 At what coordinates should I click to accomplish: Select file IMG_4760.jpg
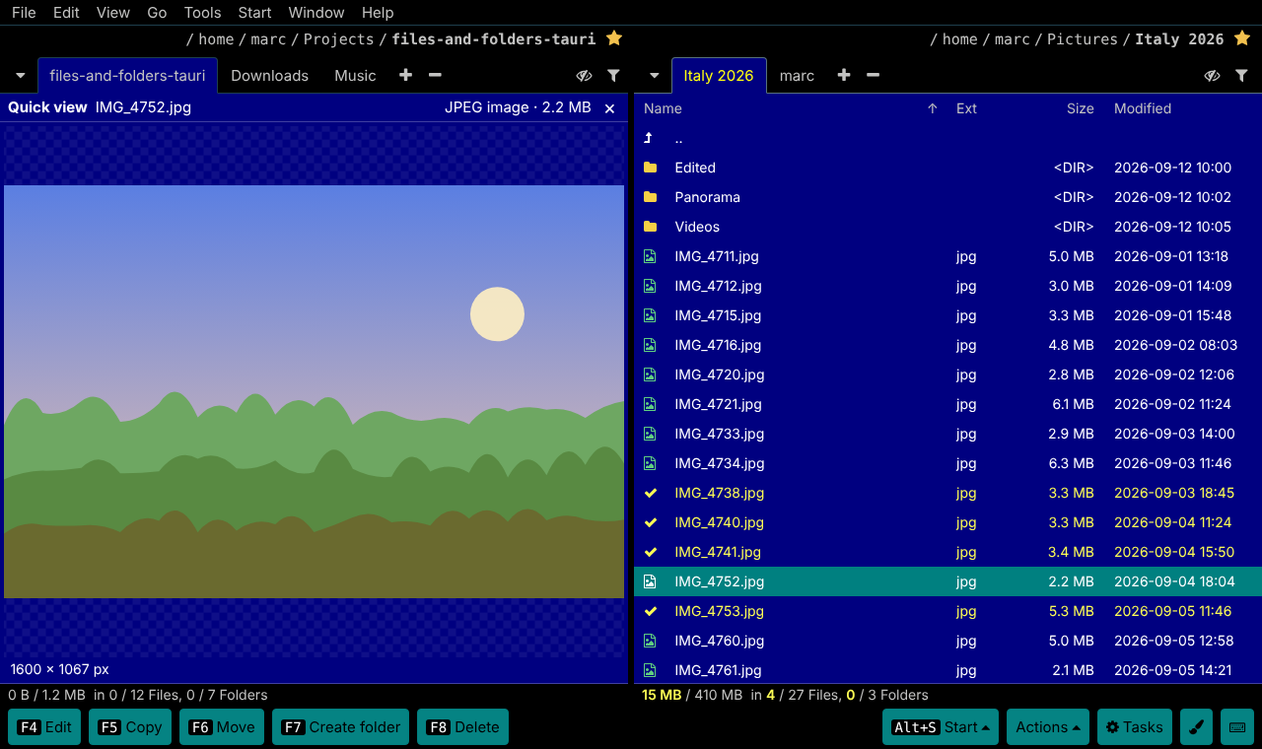[947, 641]
